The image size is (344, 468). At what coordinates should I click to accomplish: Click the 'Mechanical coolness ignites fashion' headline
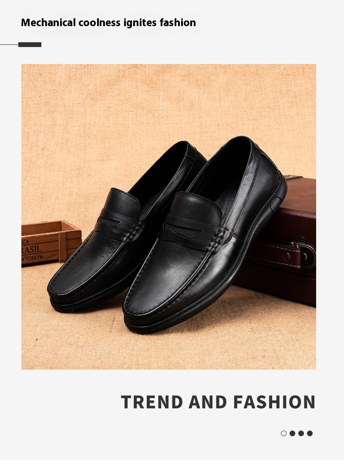click(108, 23)
